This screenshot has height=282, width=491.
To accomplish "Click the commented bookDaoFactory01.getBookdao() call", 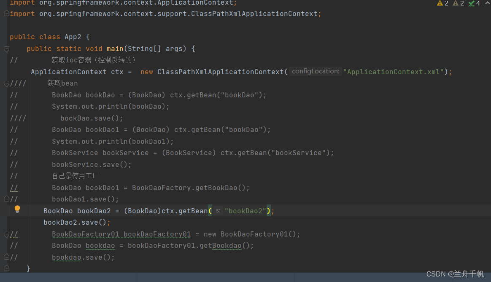I will tap(191, 246).
